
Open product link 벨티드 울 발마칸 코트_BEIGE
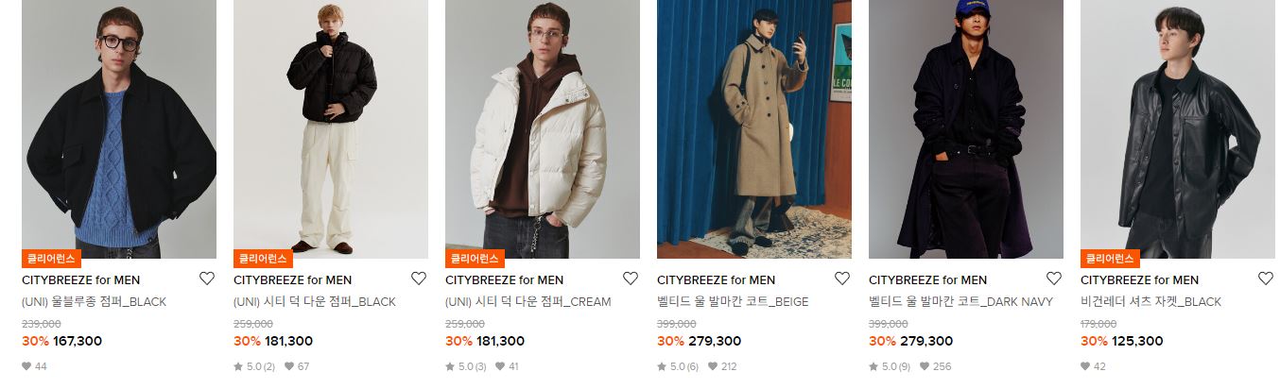tap(733, 302)
